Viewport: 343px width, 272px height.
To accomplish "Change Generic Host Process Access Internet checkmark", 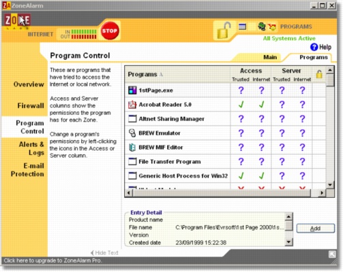I will click(261, 175).
